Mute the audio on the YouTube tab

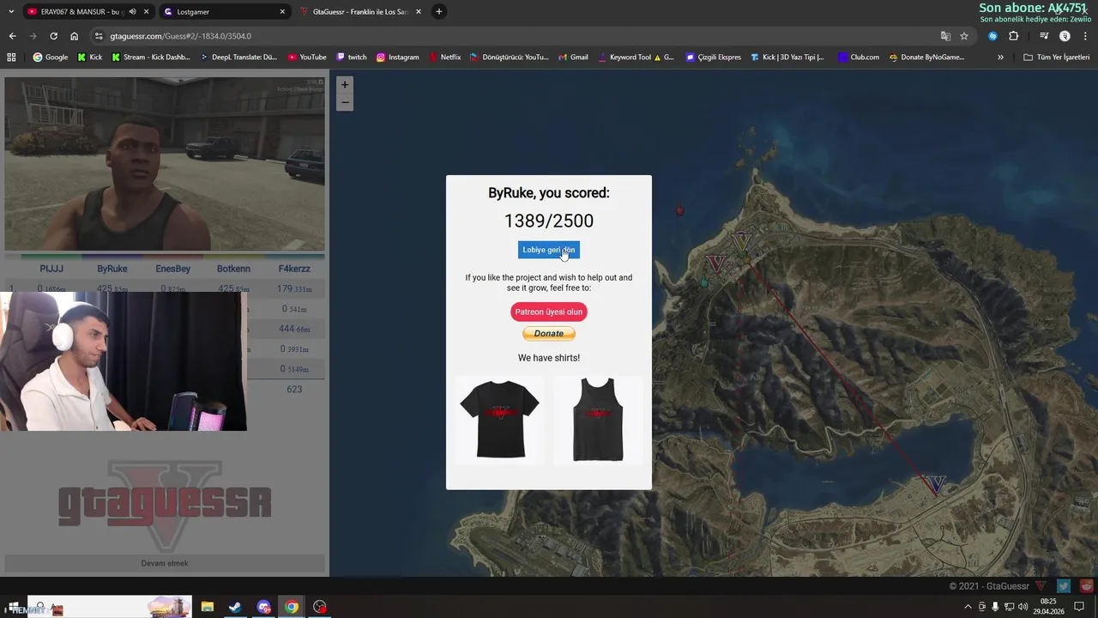pos(132,12)
